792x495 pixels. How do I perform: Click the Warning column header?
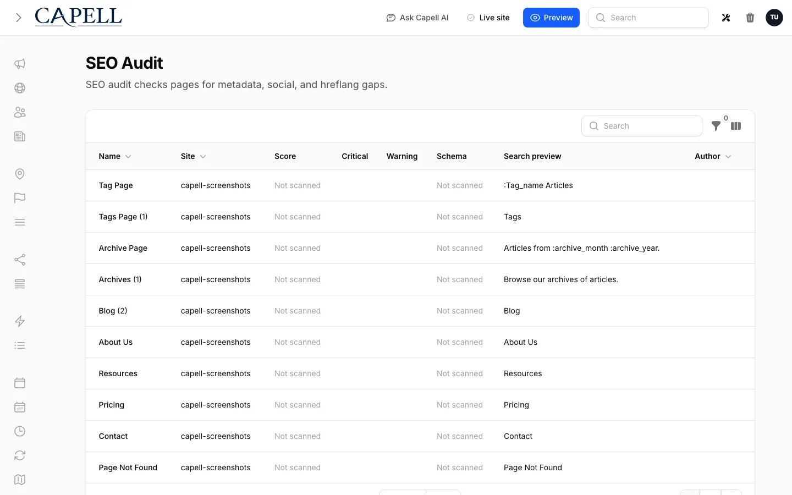[402, 156]
